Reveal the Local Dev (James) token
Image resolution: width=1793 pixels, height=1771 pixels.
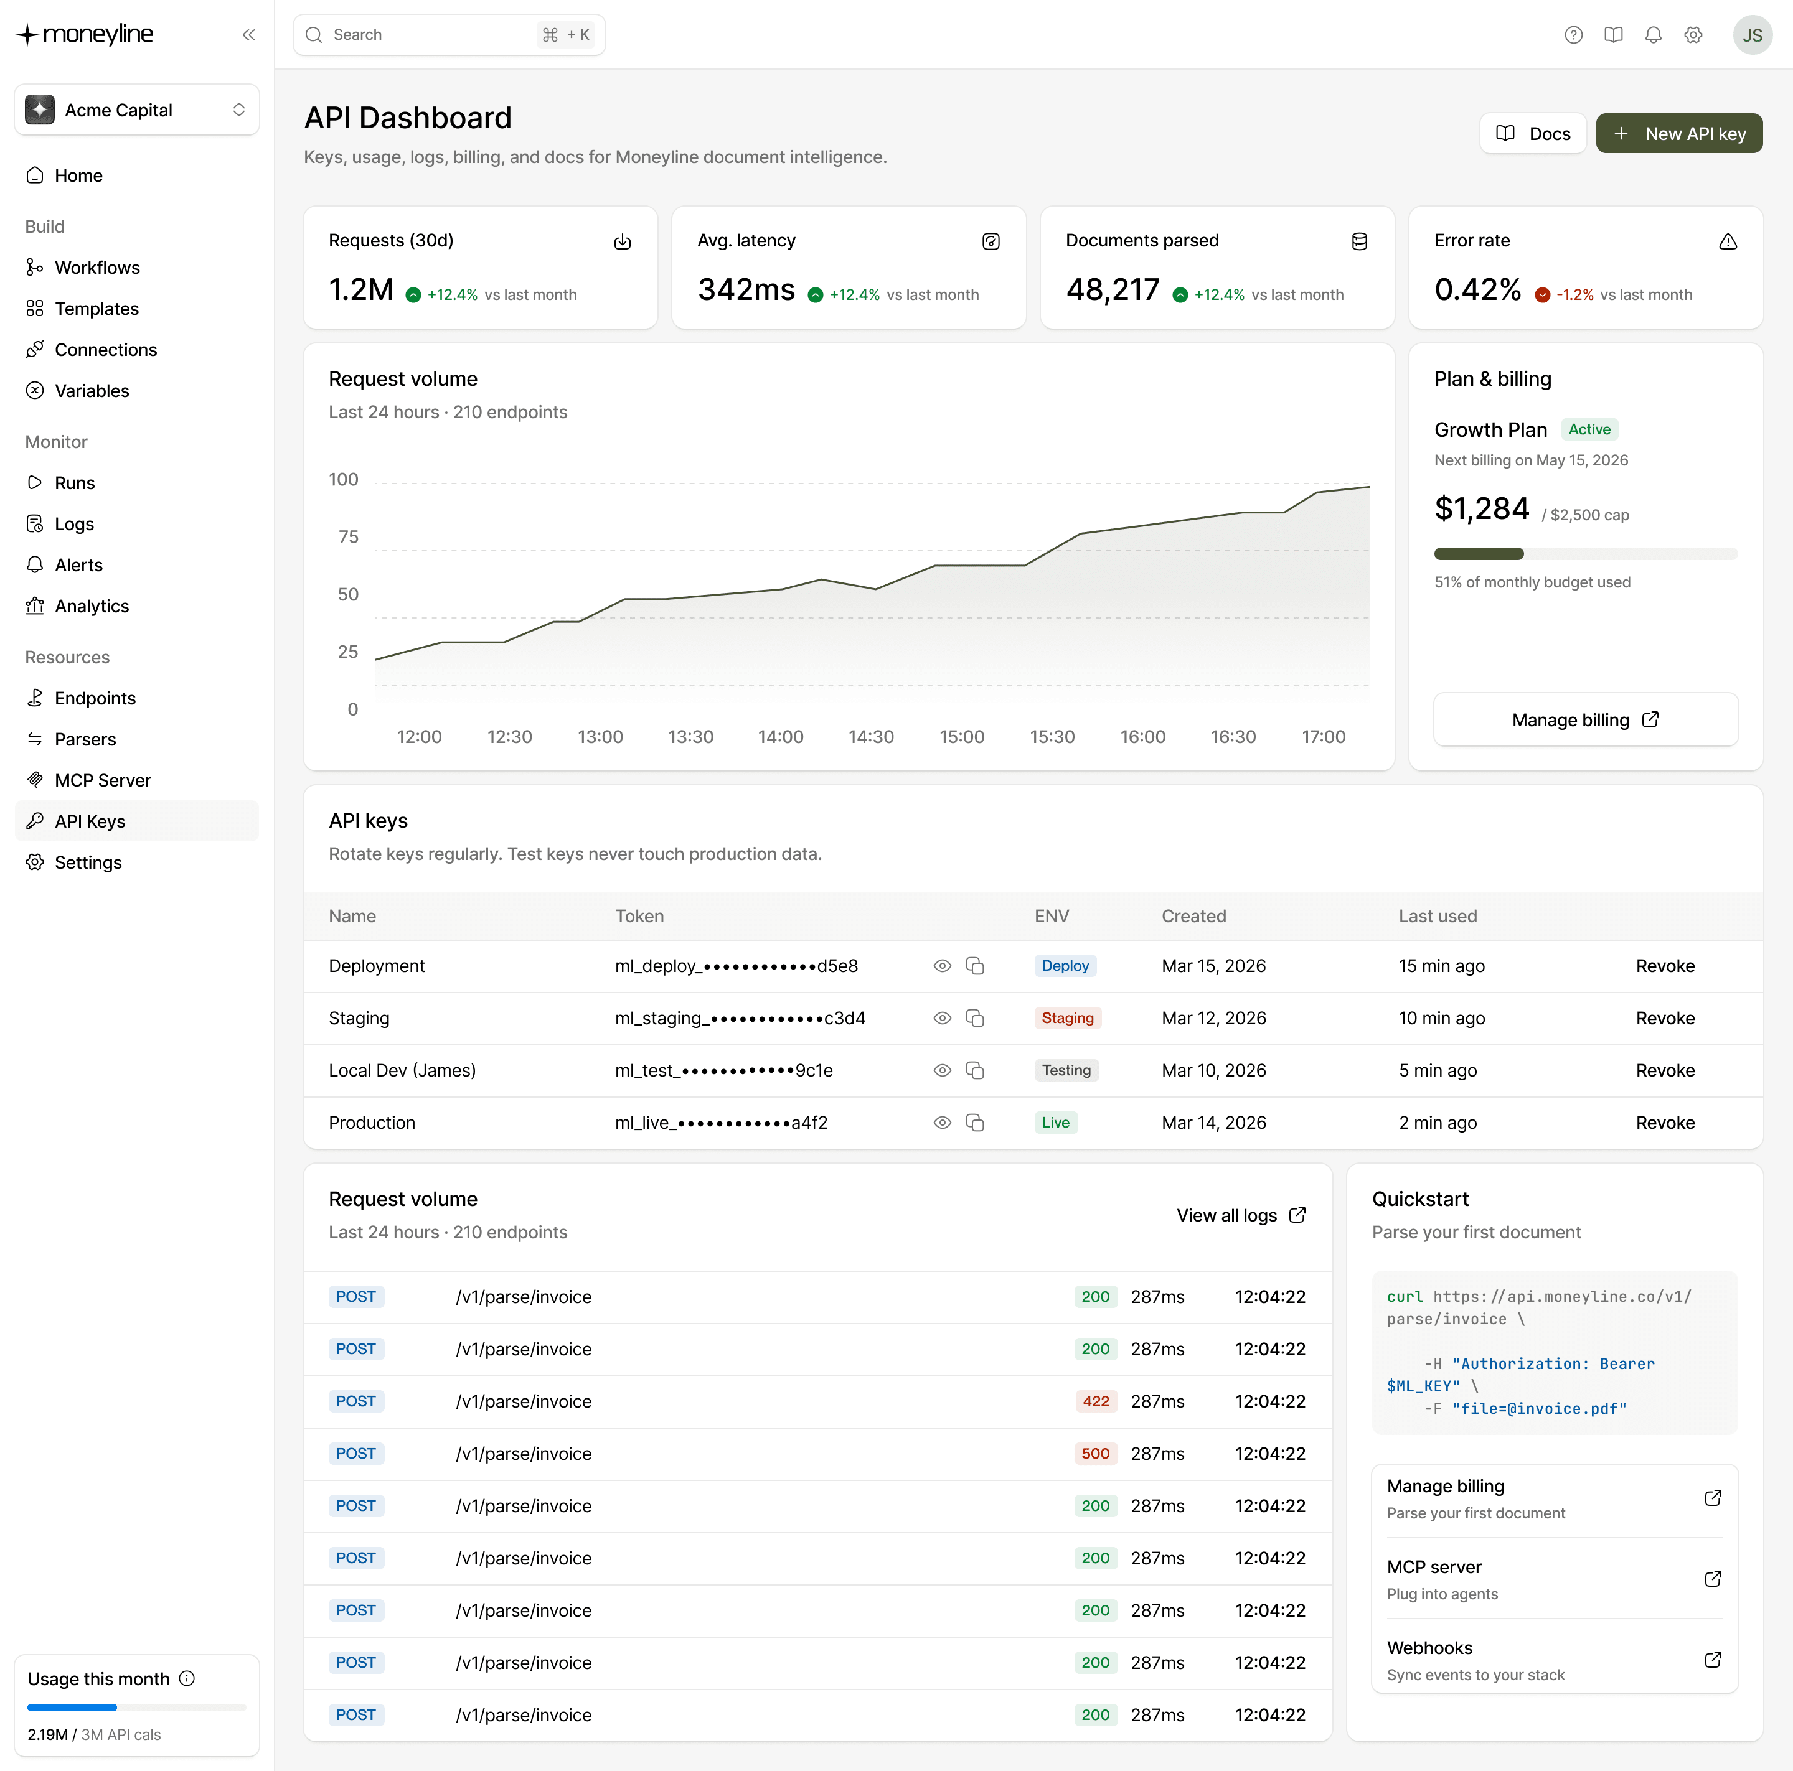click(x=942, y=1070)
